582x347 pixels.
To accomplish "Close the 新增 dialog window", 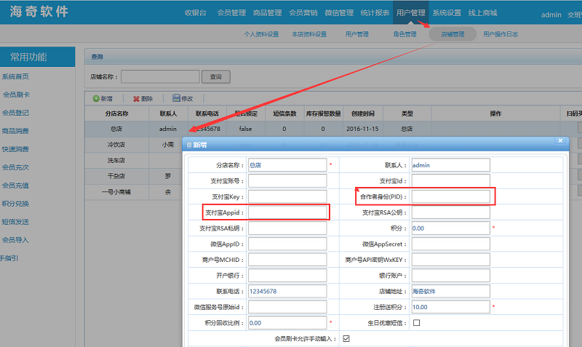I will 560,140.
